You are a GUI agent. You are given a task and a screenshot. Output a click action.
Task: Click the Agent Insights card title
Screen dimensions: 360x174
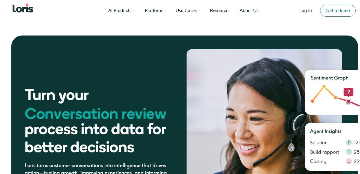[326, 131]
